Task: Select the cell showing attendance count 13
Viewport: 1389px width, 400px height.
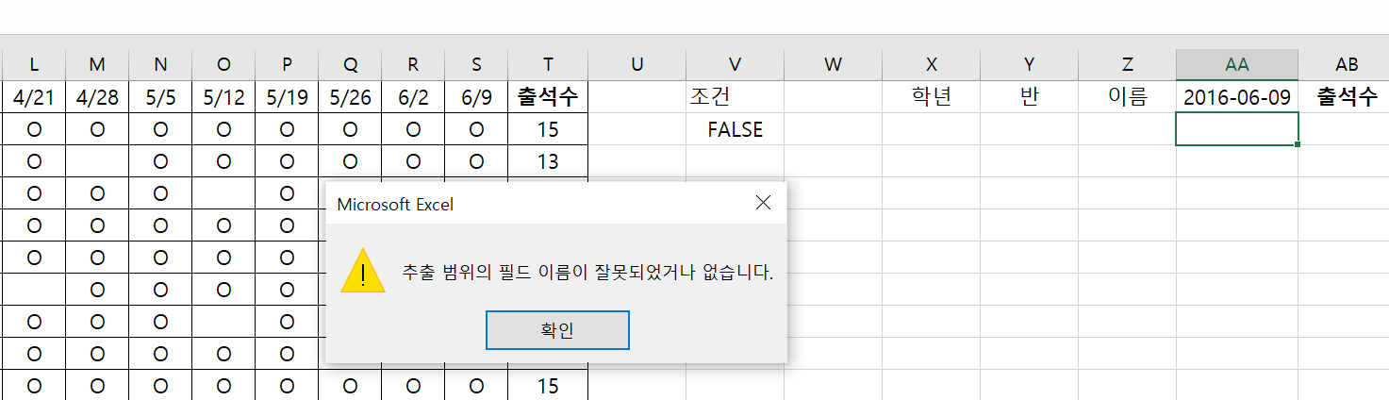Action: click(x=547, y=161)
